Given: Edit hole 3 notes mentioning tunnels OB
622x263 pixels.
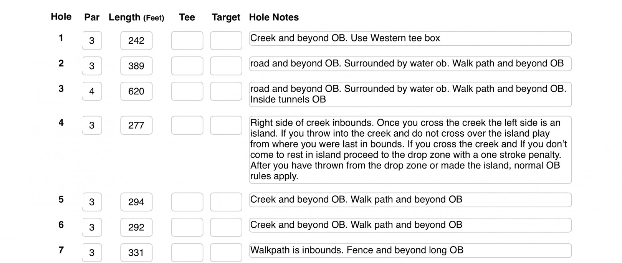Looking at the screenshot, I should coord(410,94).
